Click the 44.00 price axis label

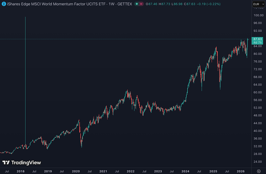[x=258, y=123]
